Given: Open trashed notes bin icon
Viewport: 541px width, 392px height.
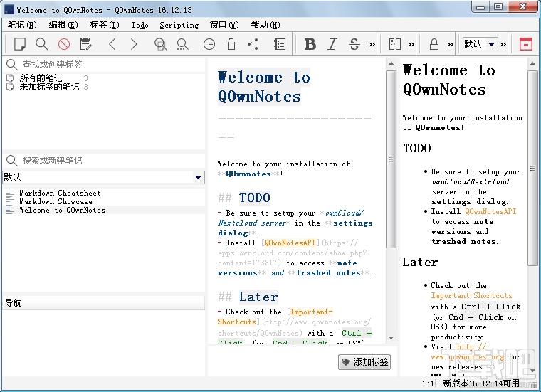Looking at the screenshot, I should (x=231, y=44).
